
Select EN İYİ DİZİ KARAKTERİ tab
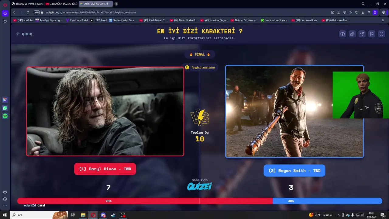95,4
